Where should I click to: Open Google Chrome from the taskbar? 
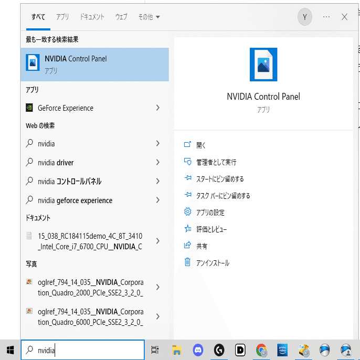261,350
